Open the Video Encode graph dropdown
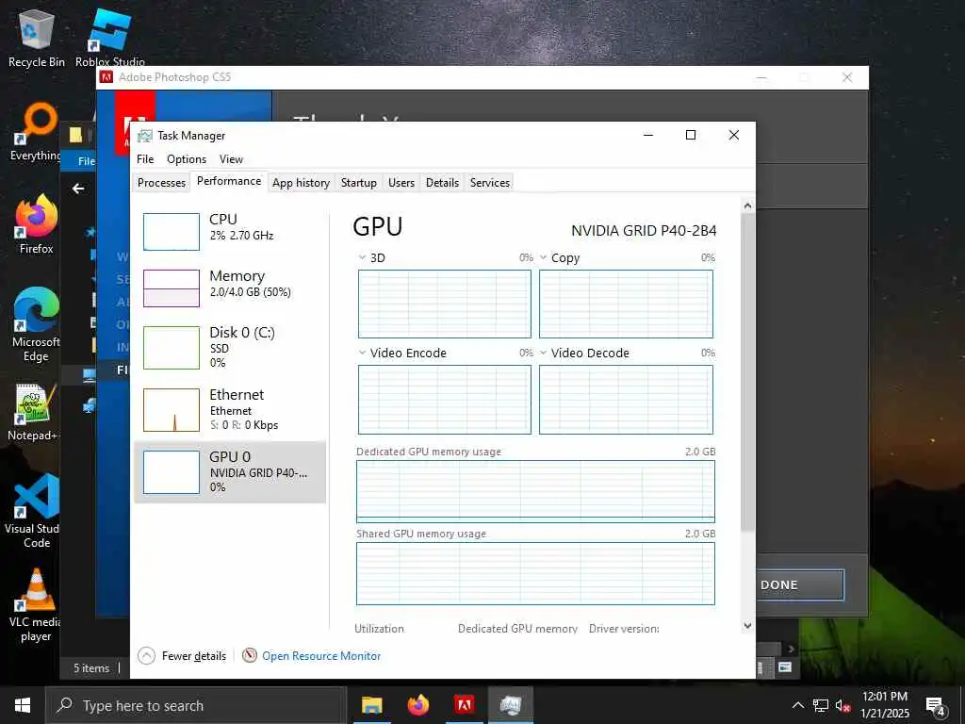The width and height of the screenshot is (965, 724). point(362,353)
